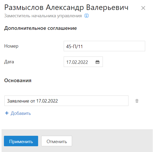
Task: Focus the Заявление от 17.02.2022 basis field
Action: [x=66, y=101]
